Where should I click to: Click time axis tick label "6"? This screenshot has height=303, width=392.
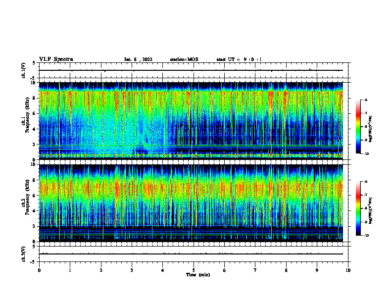click(x=225, y=270)
